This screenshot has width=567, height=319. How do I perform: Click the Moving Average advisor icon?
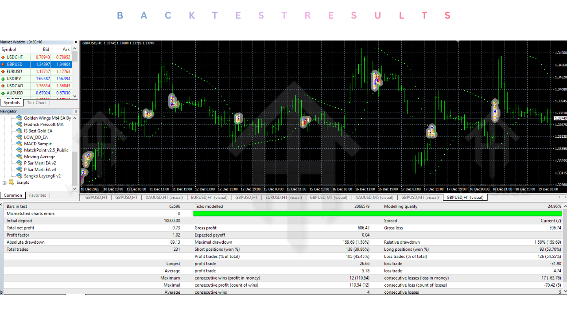coord(19,157)
